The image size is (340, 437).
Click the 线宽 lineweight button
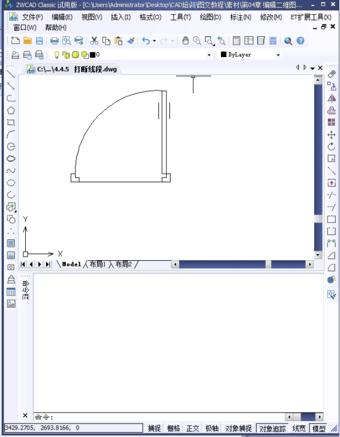[x=299, y=428]
